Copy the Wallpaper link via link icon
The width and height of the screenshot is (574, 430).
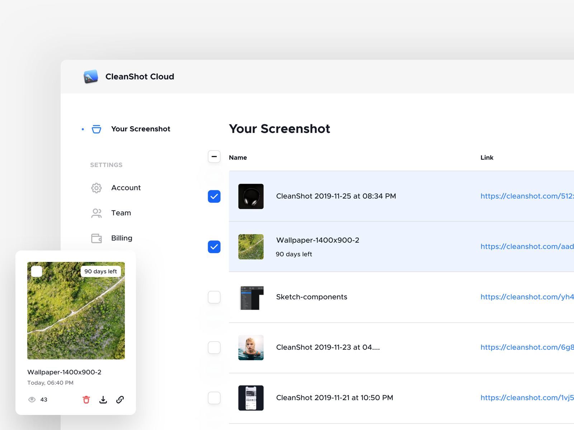pos(120,400)
